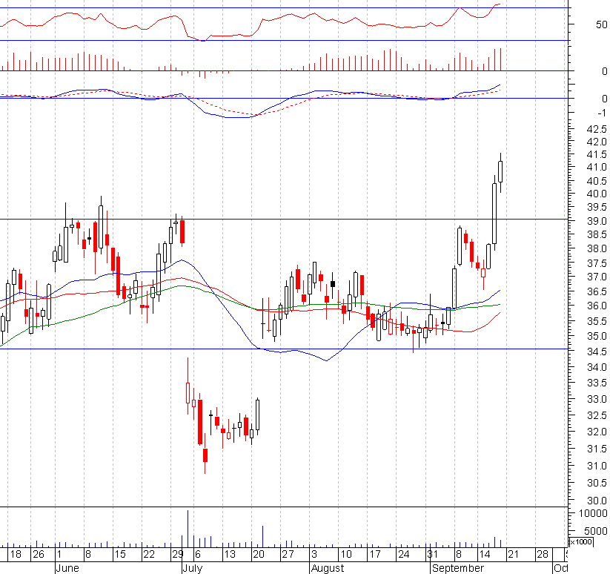This screenshot has height=574, width=610.
Task: Click the date label 10
Action: click(x=346, y=554)
